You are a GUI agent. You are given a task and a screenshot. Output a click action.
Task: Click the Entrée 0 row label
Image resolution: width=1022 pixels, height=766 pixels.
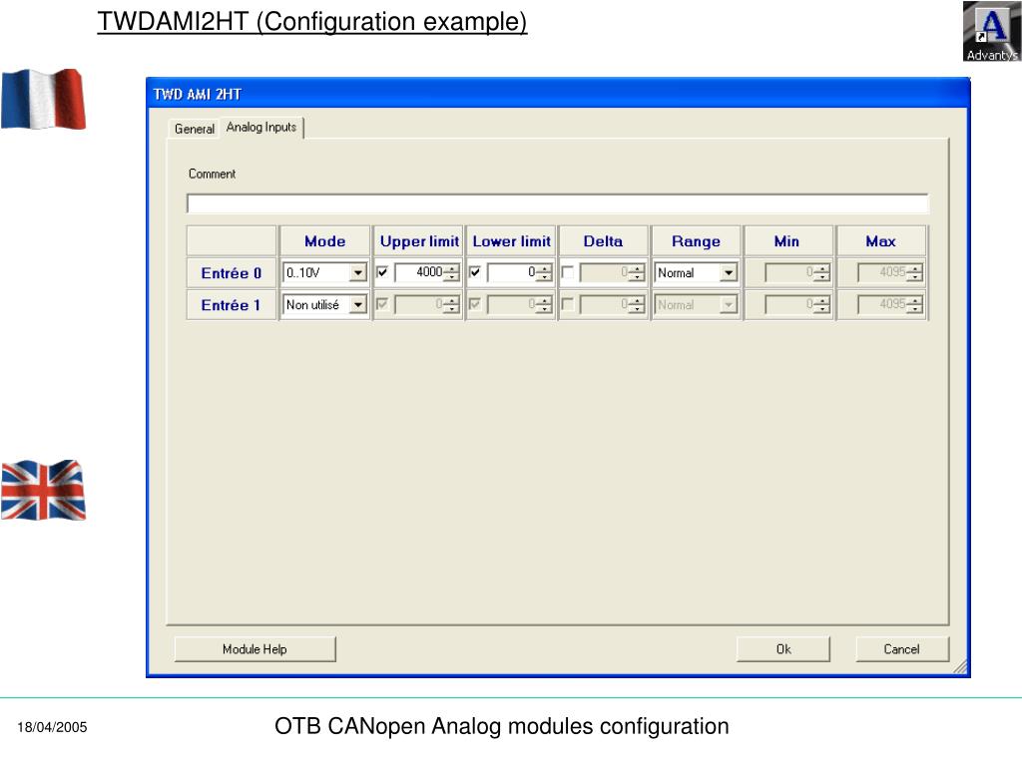click(232, 273)
